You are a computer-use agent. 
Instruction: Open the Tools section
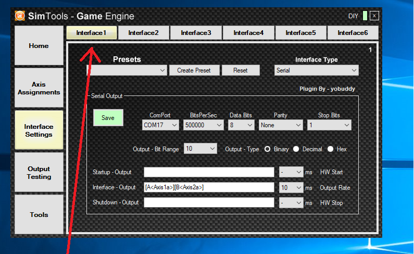(x=39, y=214)
